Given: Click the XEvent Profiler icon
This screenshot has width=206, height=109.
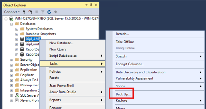Looking at the screenshot, I should (x=17, y=100).
